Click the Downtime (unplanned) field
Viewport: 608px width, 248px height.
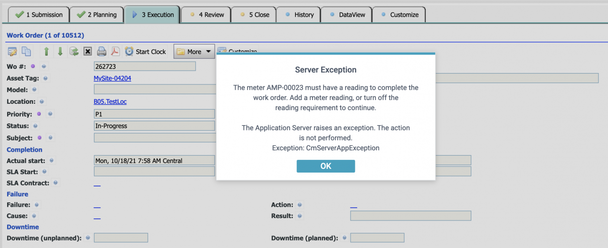click(121, 238)
